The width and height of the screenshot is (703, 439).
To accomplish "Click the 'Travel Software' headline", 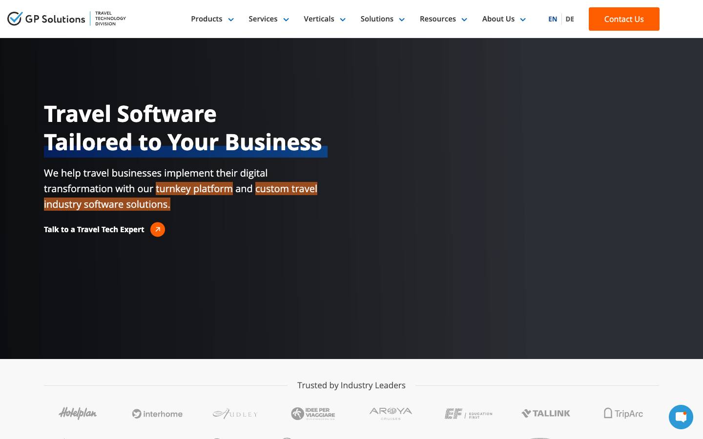I will tap(130, 114).
